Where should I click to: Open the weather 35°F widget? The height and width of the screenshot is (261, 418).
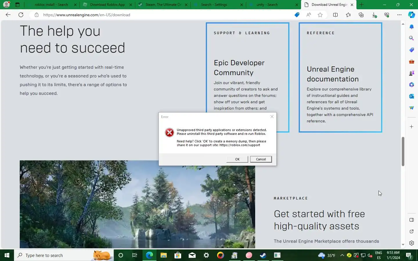327,255
